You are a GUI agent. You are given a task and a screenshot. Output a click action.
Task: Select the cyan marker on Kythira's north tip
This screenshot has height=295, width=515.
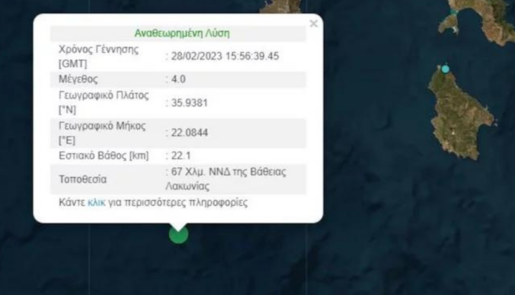[445, 69]
